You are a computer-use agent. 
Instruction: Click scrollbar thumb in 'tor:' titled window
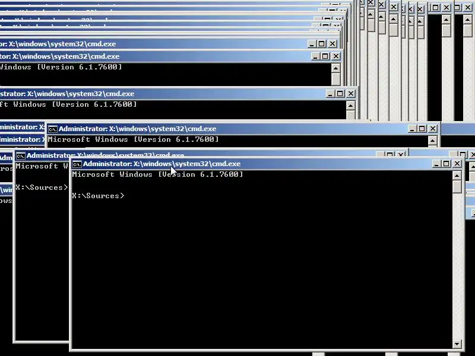pos(335,79)
